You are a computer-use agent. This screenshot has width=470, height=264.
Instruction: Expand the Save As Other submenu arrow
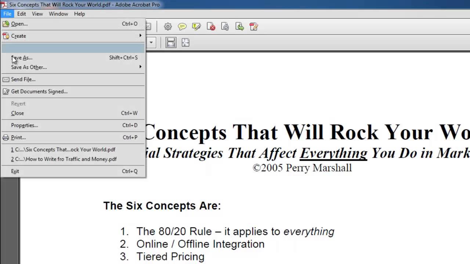point(140,67)
